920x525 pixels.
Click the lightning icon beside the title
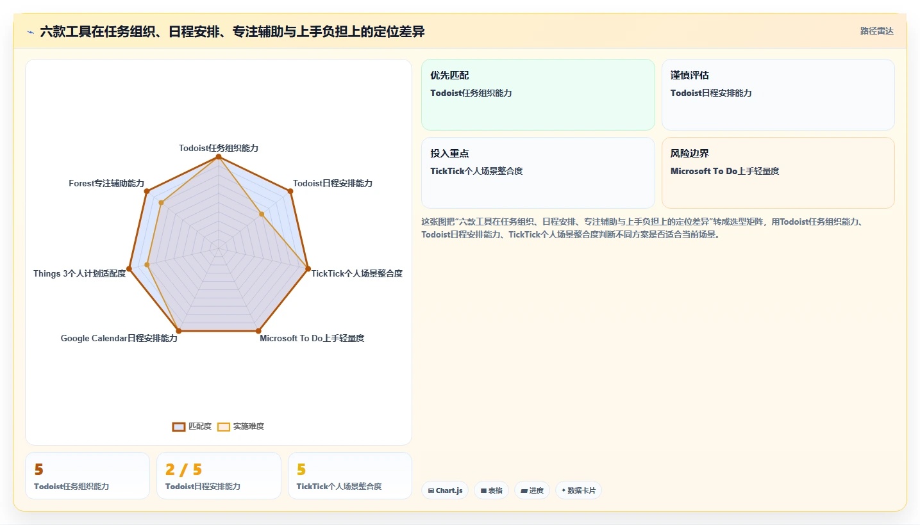coord(31,32)
